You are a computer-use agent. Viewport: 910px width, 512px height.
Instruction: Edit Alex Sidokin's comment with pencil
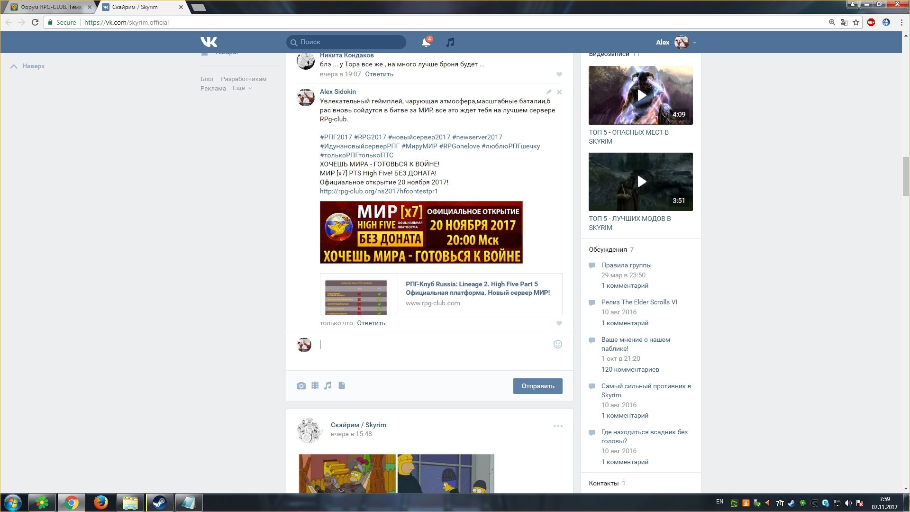549,92
